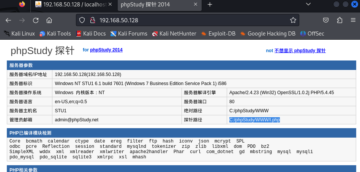Screen dimensions: 360x172
Task: Bookmark this page with the star
Action: [293, 20]
